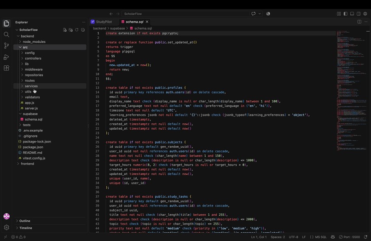Click Ln 1, Col 1 in status bar
371x241 pixels.
[x=259, y=237]
